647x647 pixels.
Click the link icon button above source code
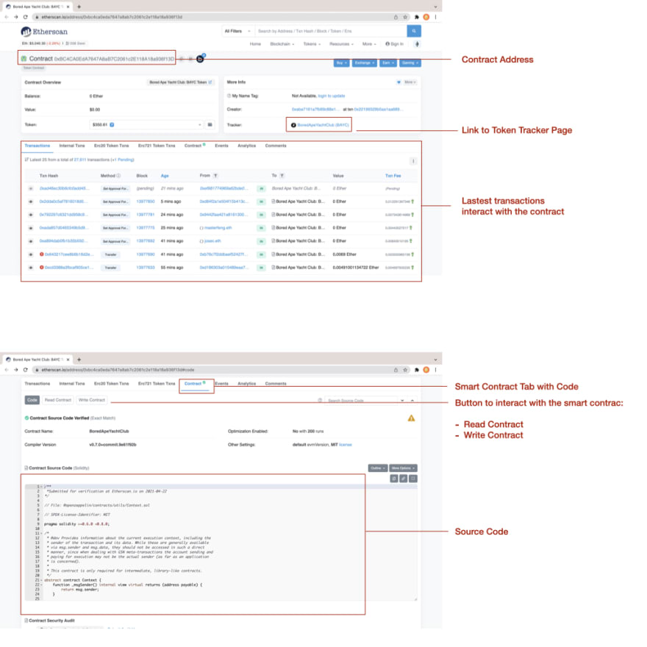(x=404, y=478)
